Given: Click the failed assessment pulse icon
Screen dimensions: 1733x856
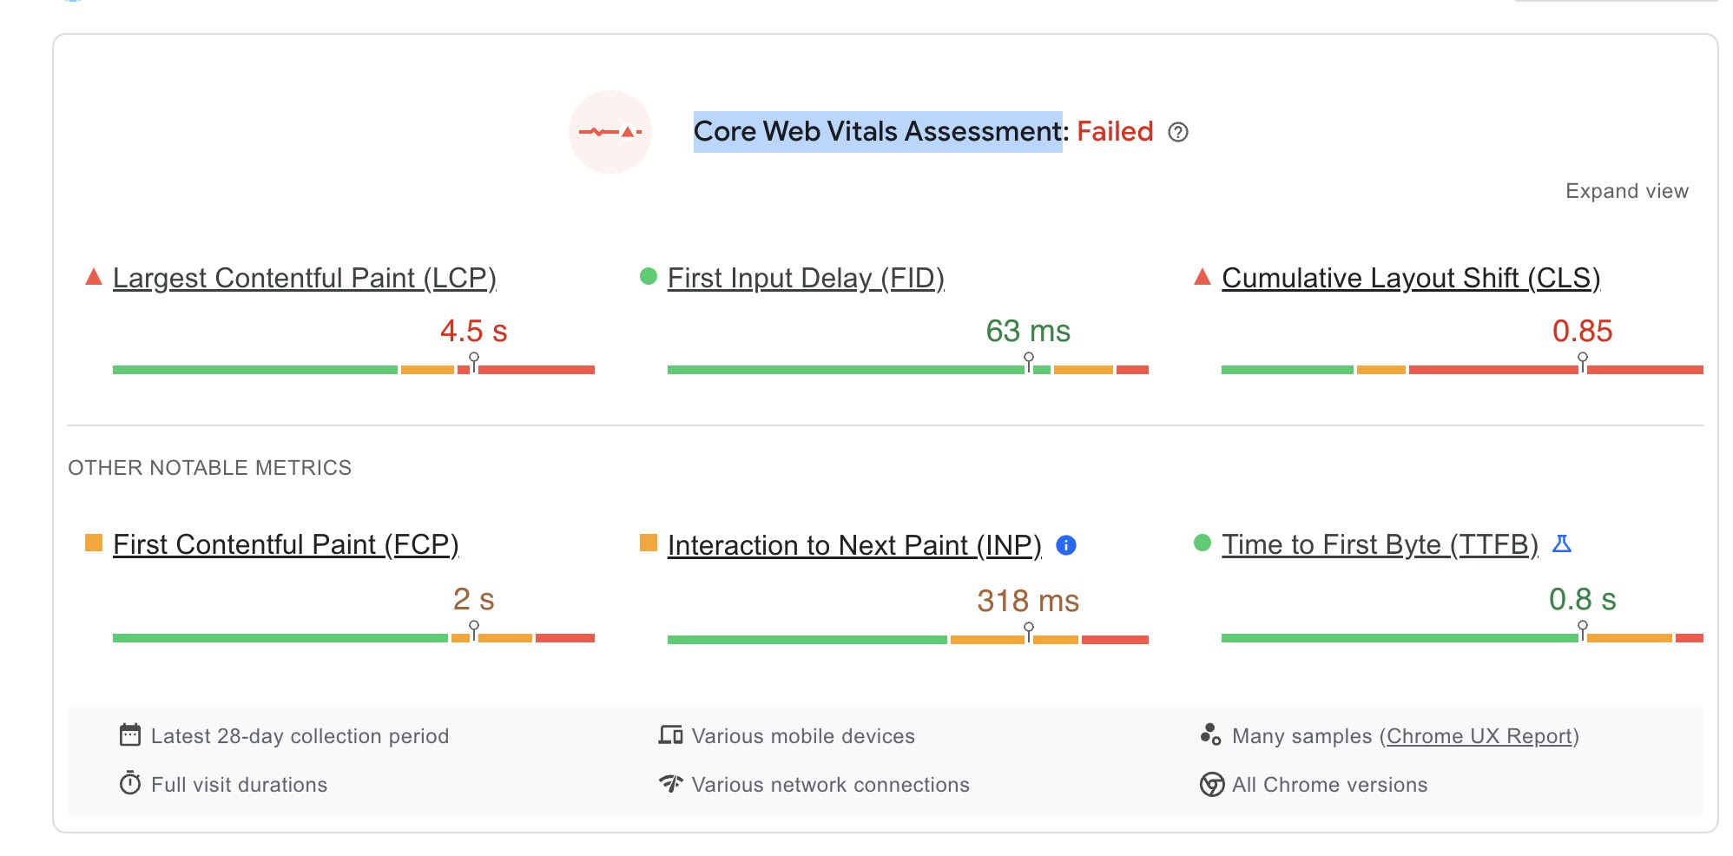Looking at the screenshot, I should click(x=610, y=132).
